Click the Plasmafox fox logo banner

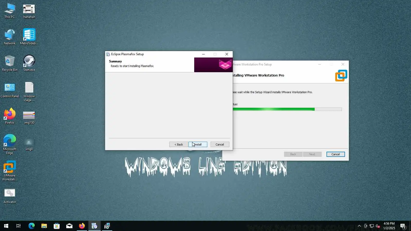pyautogui.click(x=213, y=65)
